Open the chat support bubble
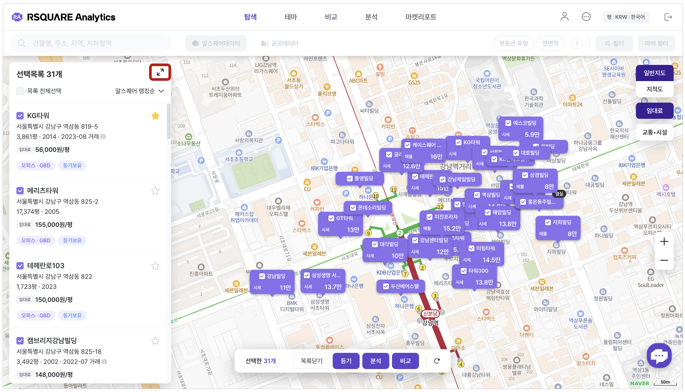Image resolution: width=685 pixels, height=392 pixels. [x=659, y=356]
